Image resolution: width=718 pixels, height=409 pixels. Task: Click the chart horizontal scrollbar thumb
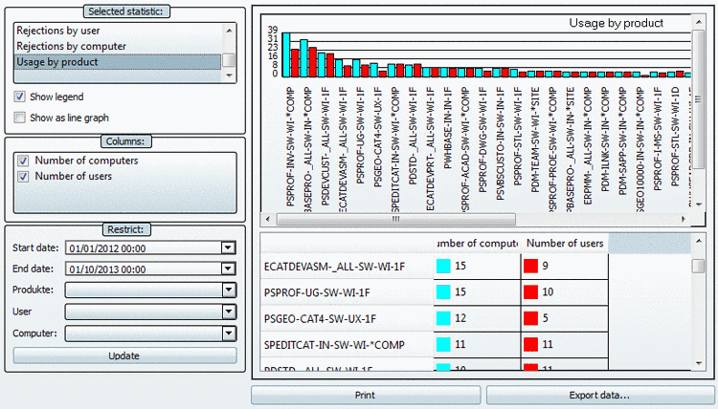pyautogui.click(x=396, y=220)
